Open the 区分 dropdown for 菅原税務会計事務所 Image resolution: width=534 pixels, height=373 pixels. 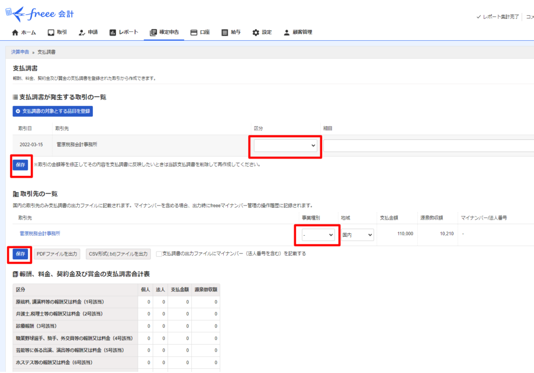click(x=285, y=146)
